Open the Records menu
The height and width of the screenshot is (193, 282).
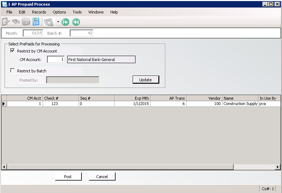(39, 12)
